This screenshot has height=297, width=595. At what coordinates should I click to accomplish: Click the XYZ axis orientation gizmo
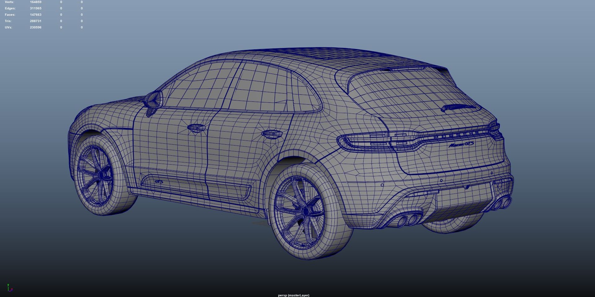click(x=10, y=288)
